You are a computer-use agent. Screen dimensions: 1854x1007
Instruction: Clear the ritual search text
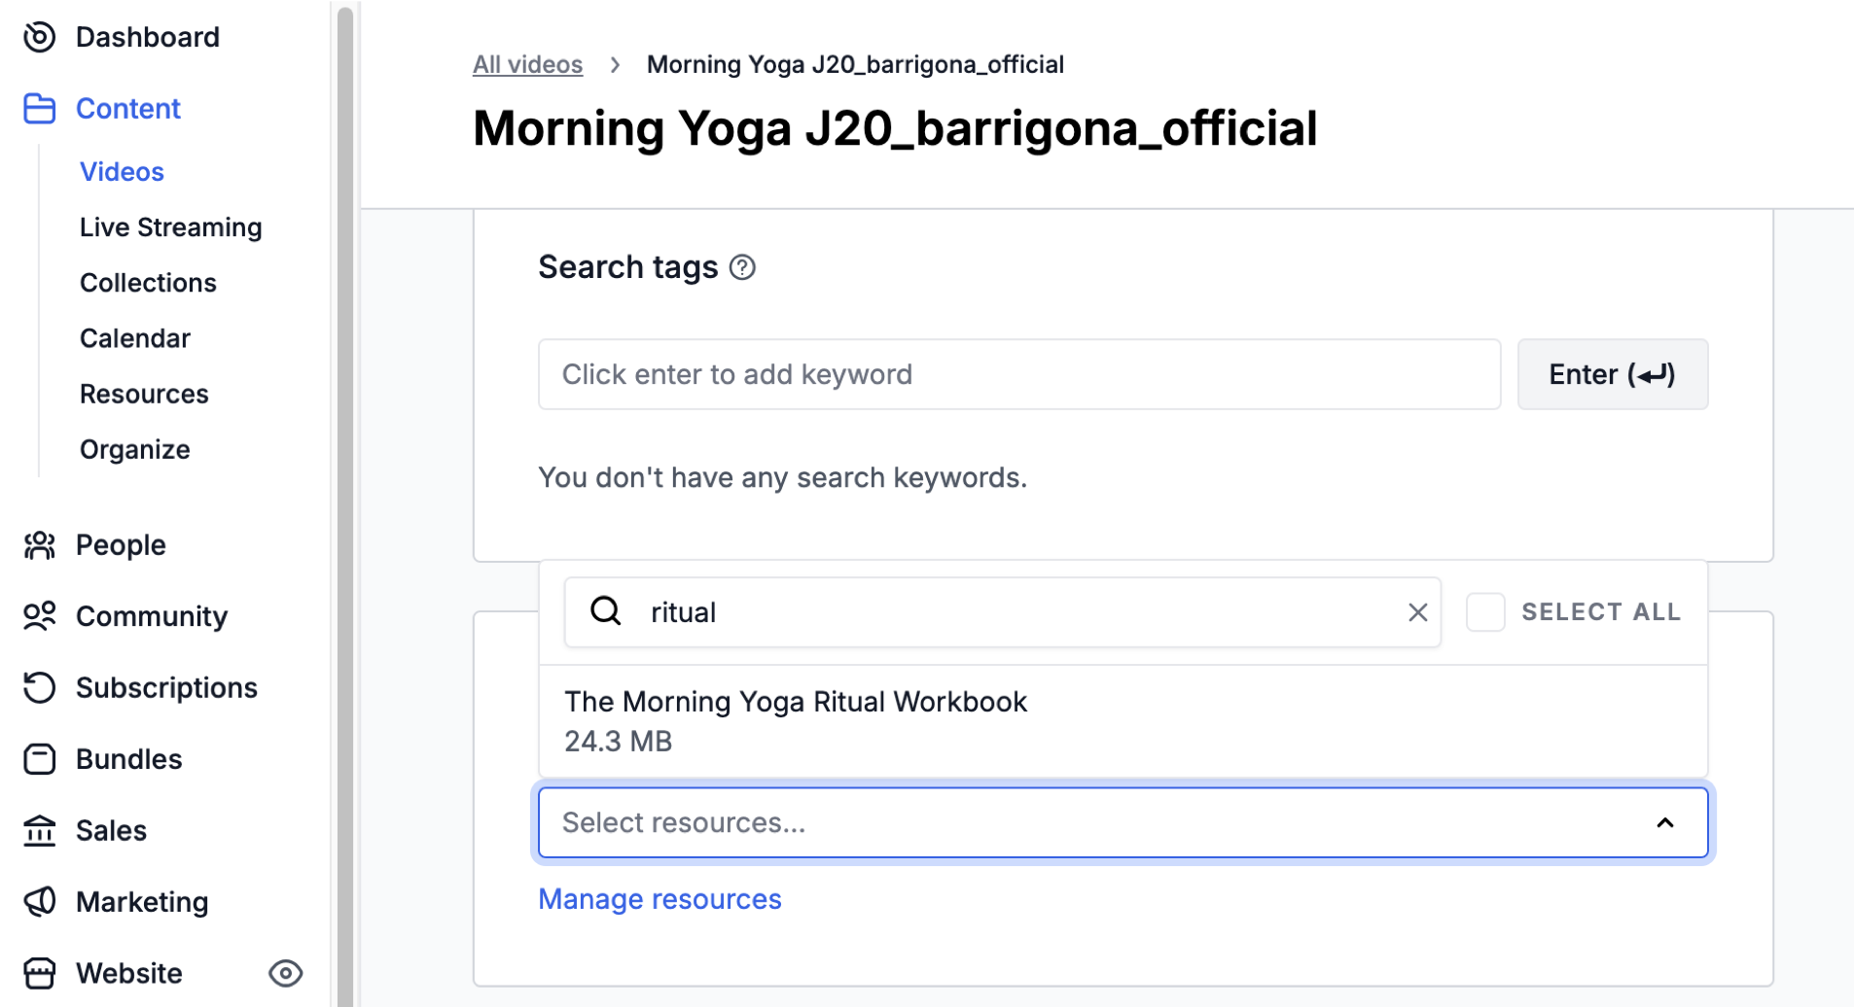(x=1417, y=612)
